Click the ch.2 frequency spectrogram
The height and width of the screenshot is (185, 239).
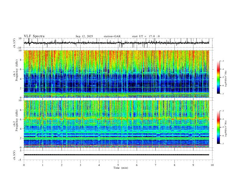[116, 124]
